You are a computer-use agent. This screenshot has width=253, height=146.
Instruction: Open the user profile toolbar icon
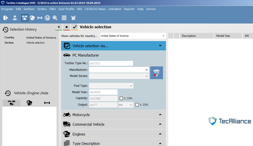15,18
